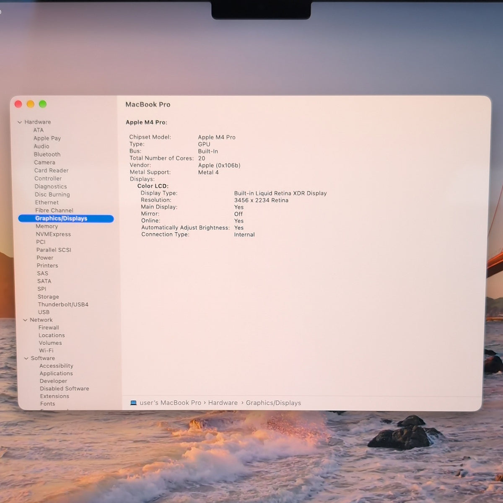Collapse the Hardware section chevron
Image resolution: width=503 pixels, height=503 pixels.
click(x=20, y=122)
